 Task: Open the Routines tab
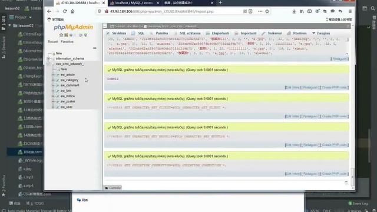tap(297, 33)
